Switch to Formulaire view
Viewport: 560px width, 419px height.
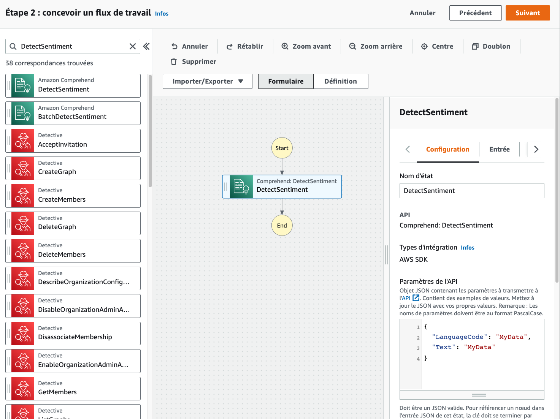(x=286, y=81)
